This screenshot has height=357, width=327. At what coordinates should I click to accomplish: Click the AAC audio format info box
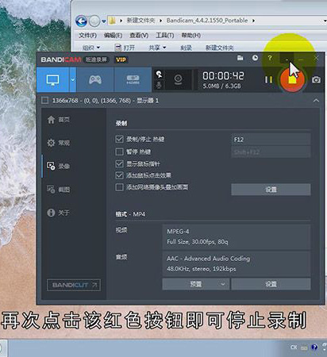(236, 263)
